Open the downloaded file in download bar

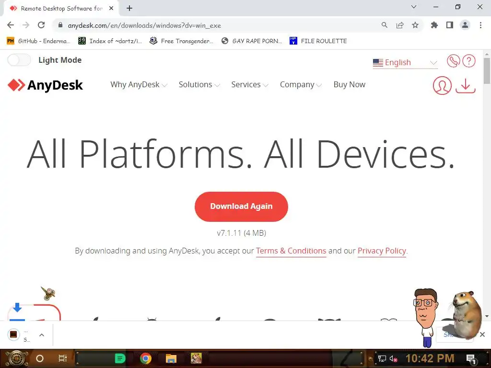click(x=19, y=335)
